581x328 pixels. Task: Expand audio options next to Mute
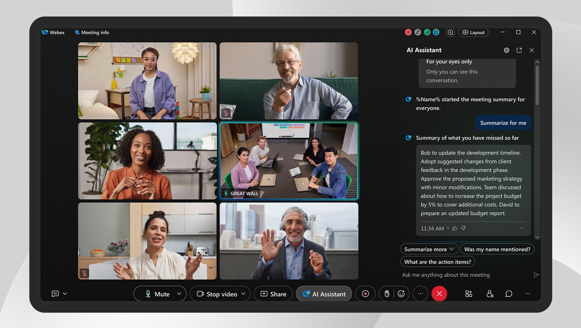click(179, 294)
